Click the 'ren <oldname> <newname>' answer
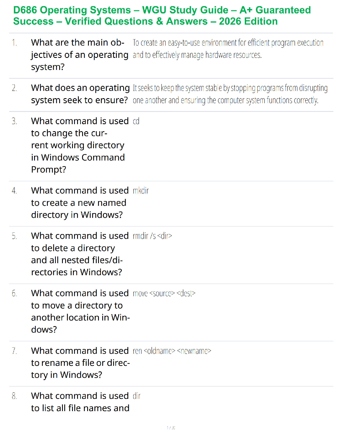342x443 pixels. pyautogui.click(x=172, y=351)
